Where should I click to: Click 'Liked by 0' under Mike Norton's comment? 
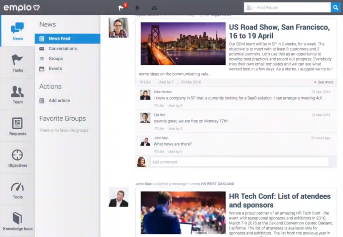tap(175, 106)
